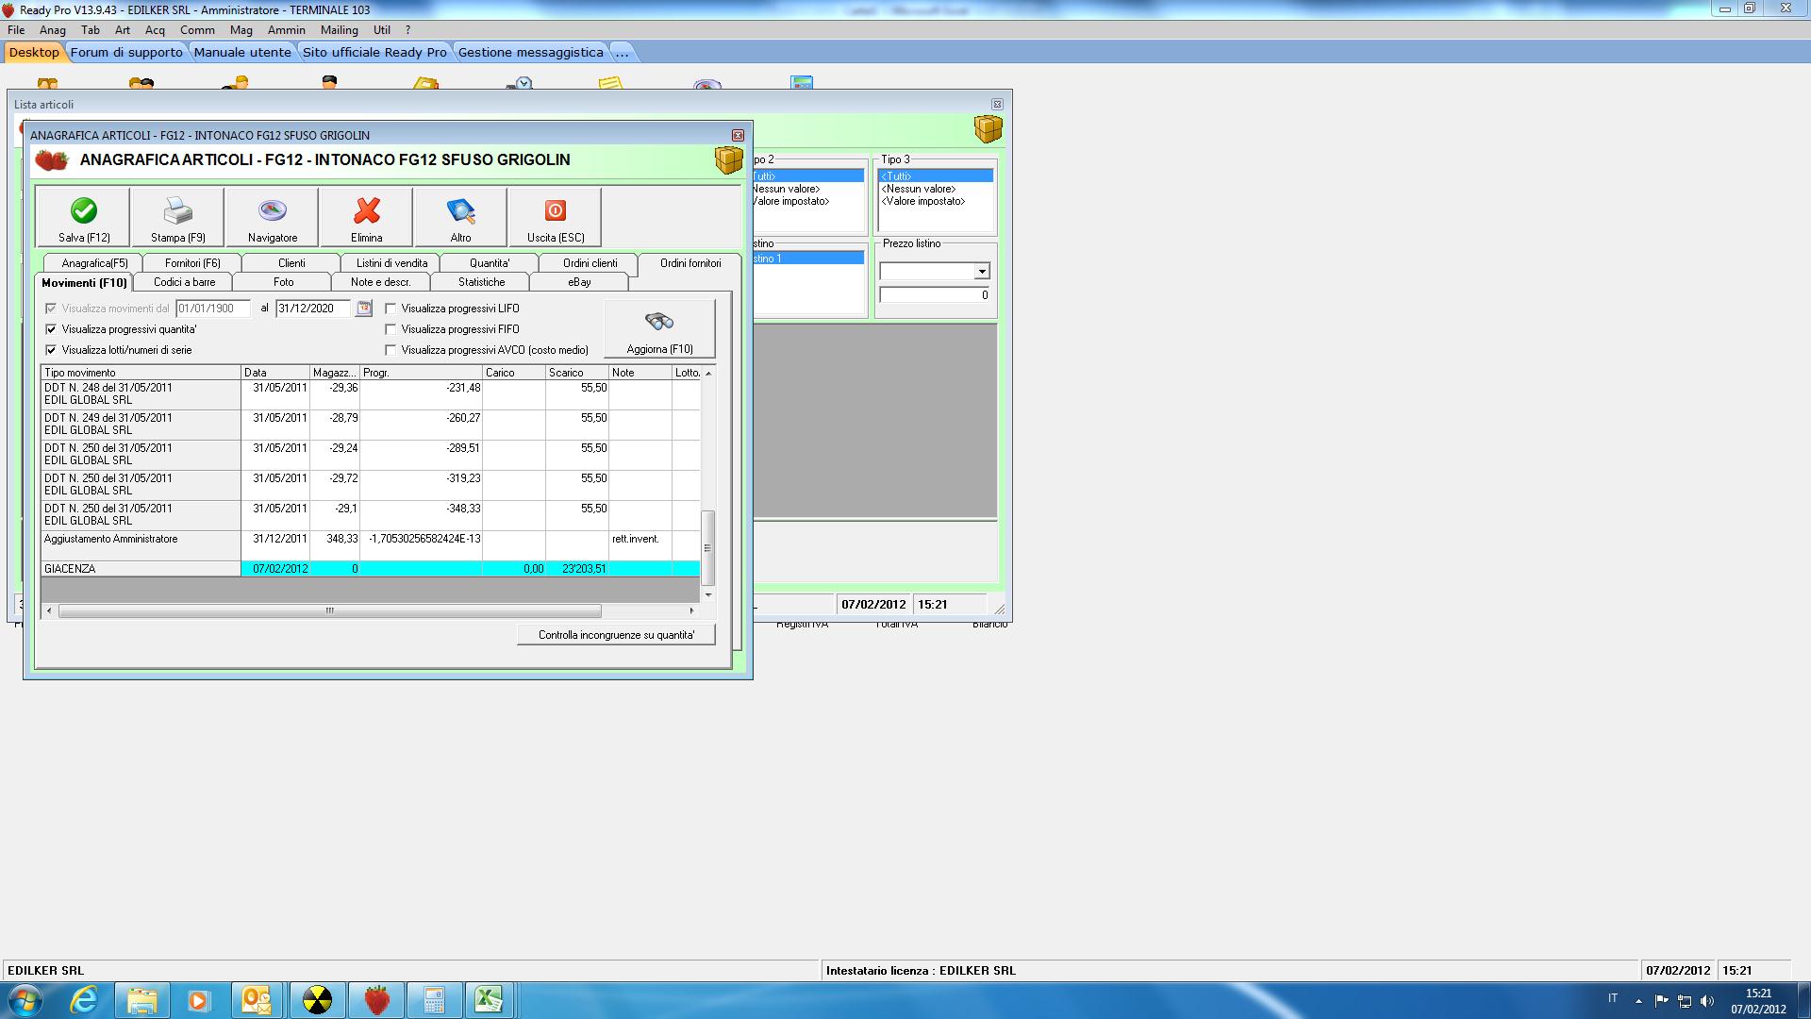Open the extra tabs ellipsis at top
Viewport: 1811px width, 1019px height.
622,52
